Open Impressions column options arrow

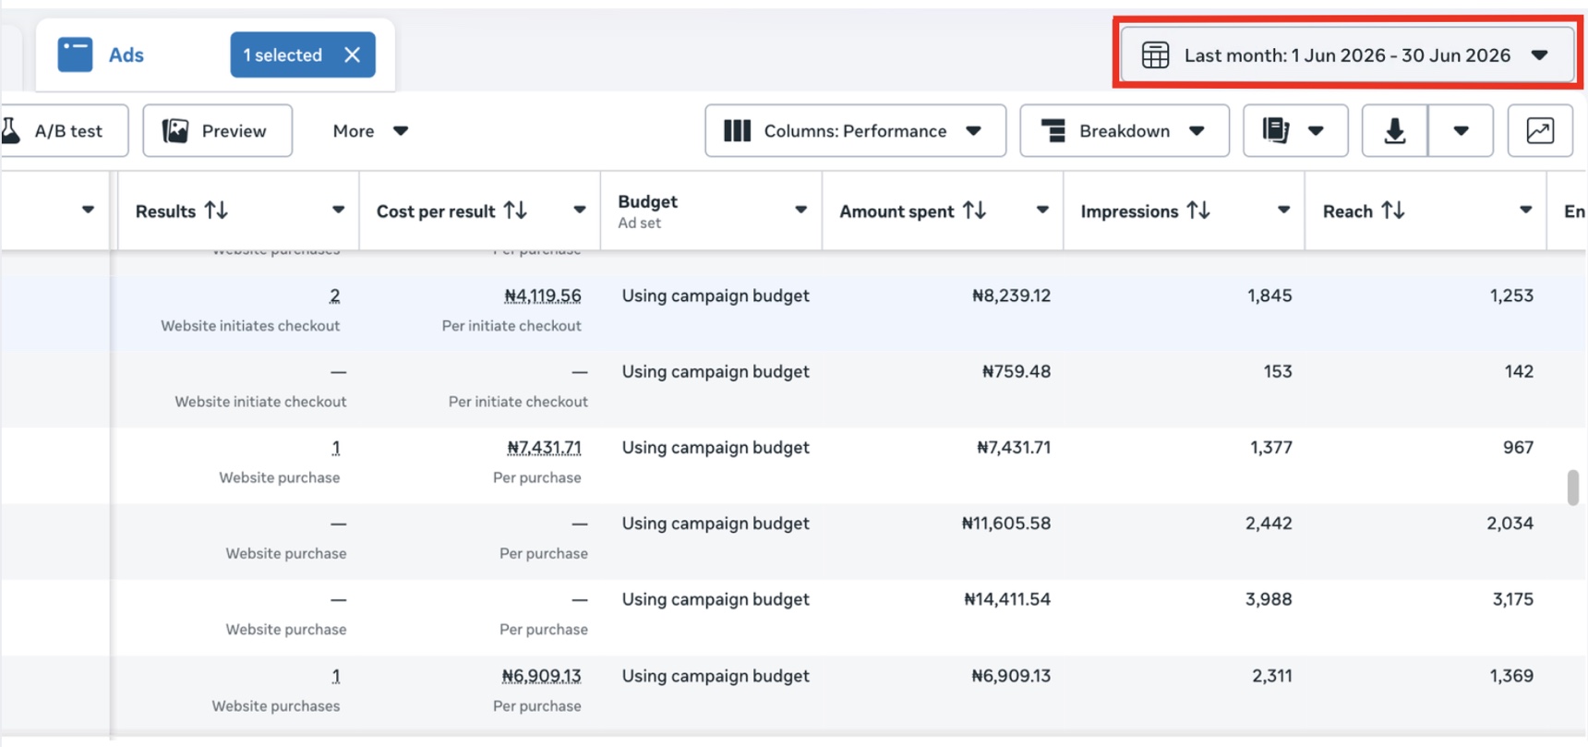tap(1283, 211)
